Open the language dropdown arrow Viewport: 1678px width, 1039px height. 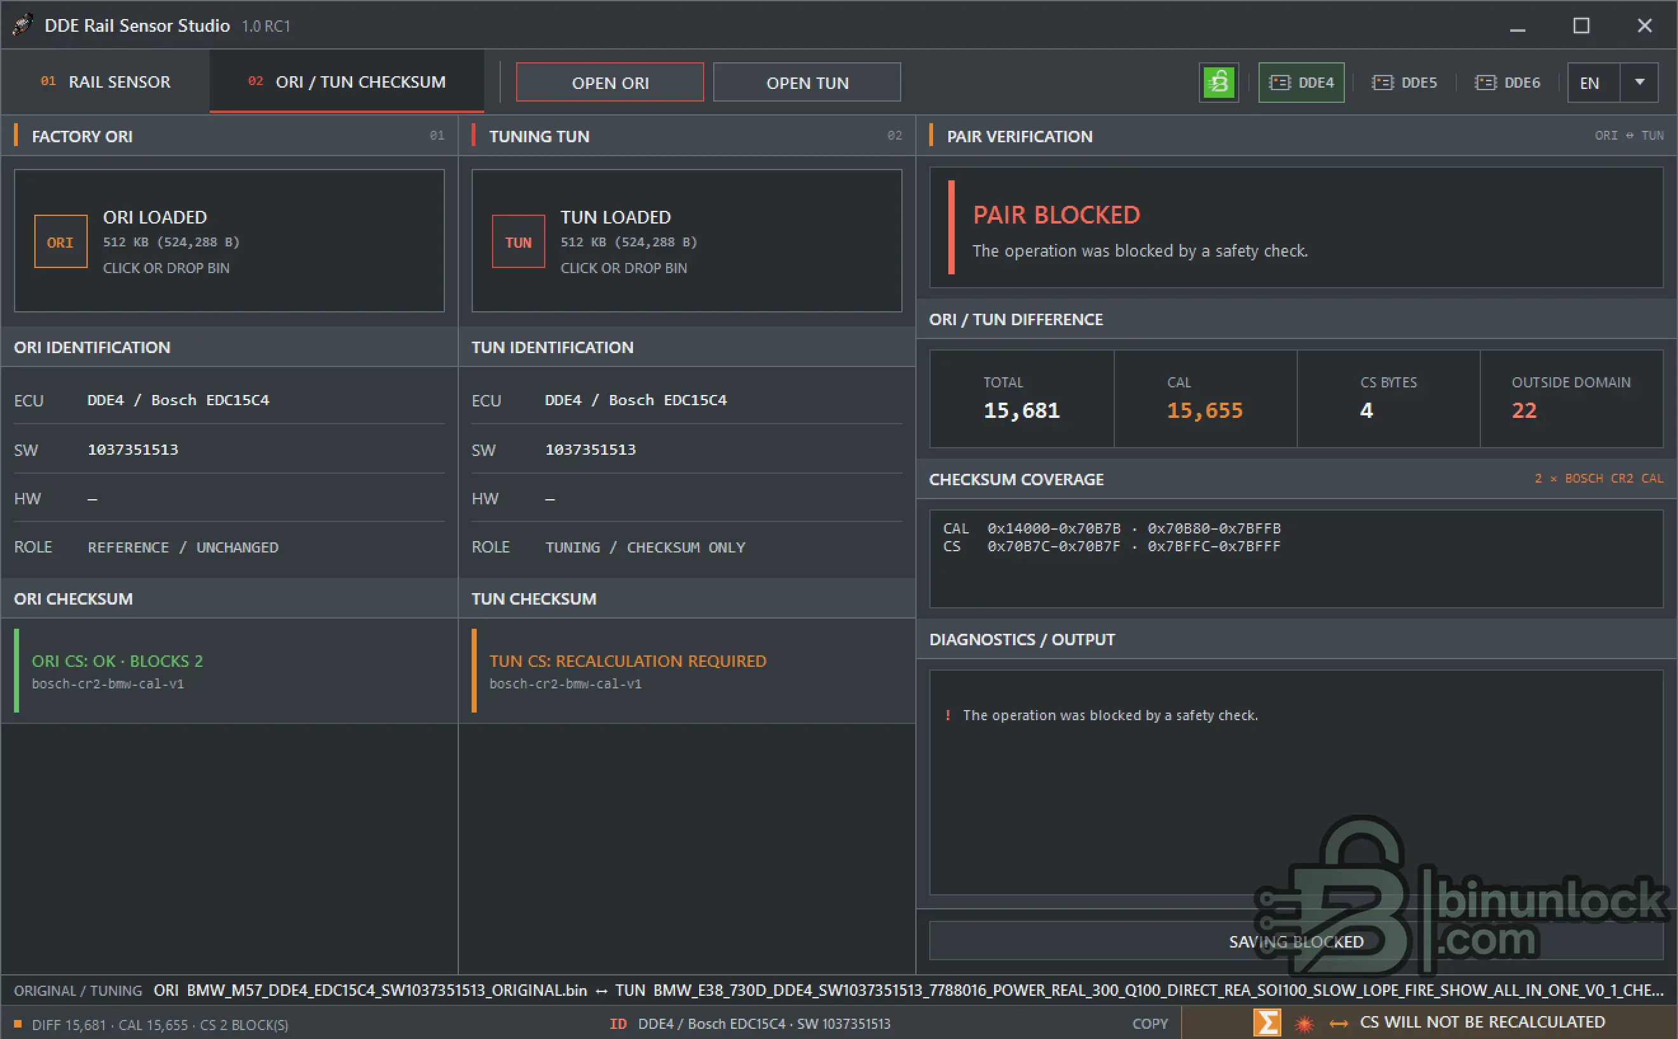tap(1639, 83)
